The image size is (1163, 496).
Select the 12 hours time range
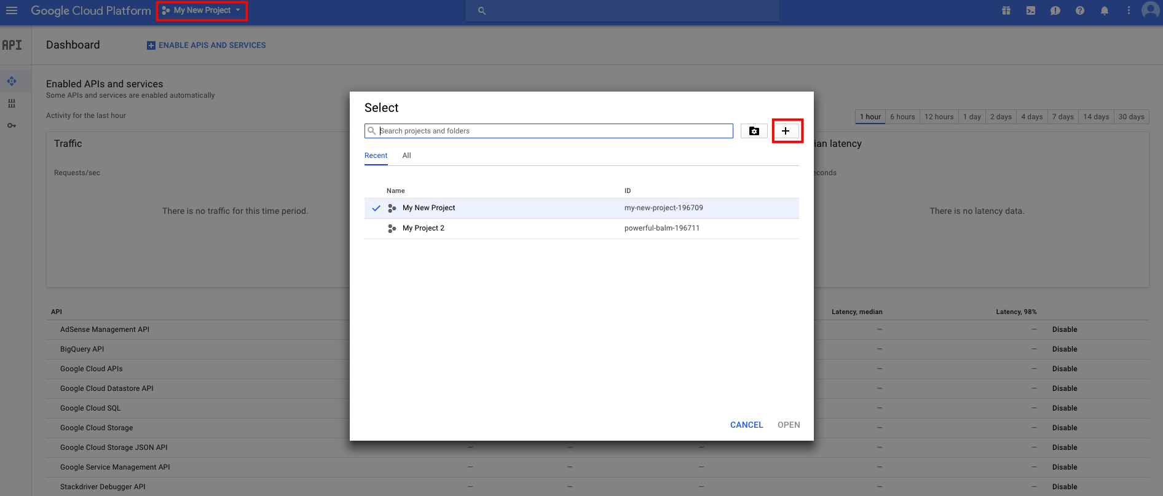(x=939, y=117)
